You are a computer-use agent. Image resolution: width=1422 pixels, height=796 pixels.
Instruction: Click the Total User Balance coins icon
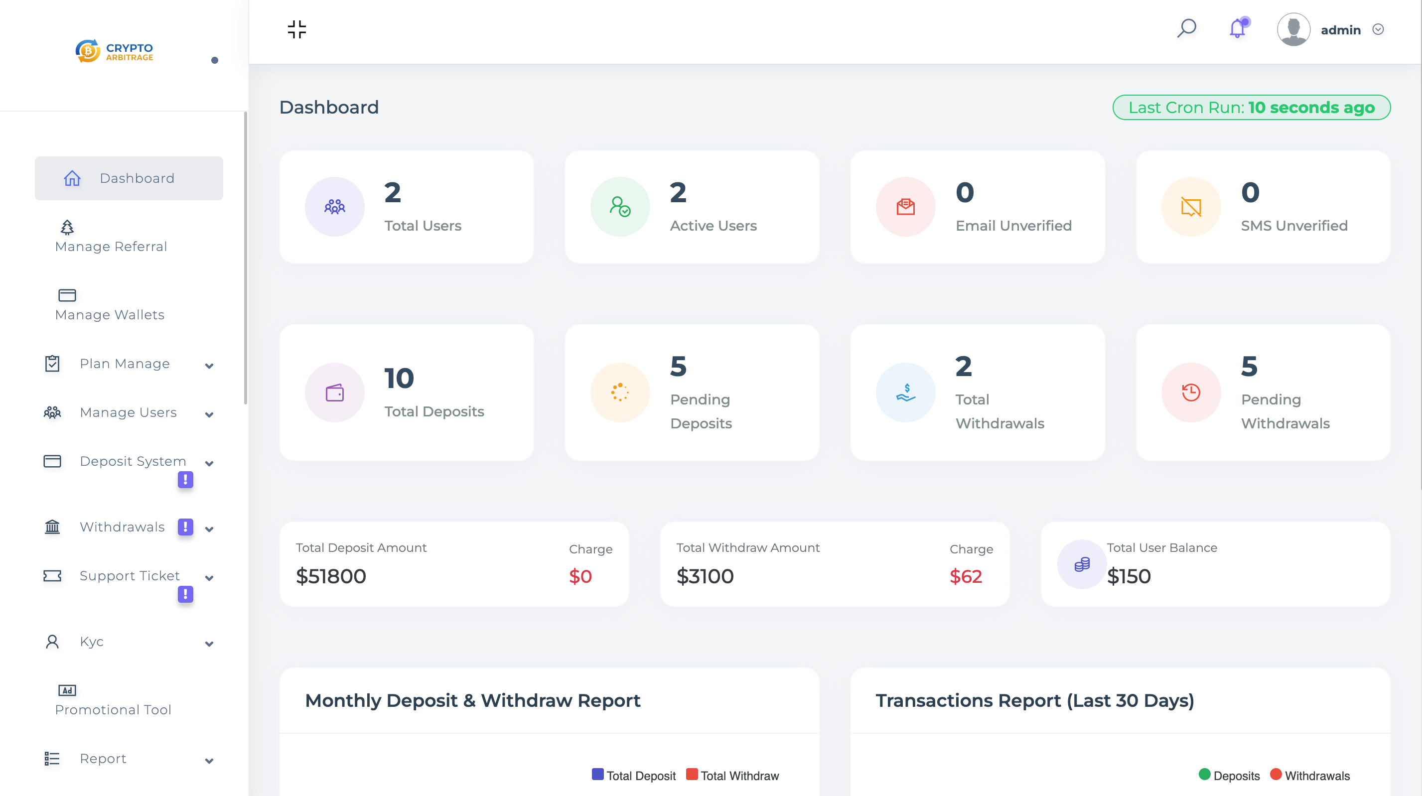tap(1081, 564)
